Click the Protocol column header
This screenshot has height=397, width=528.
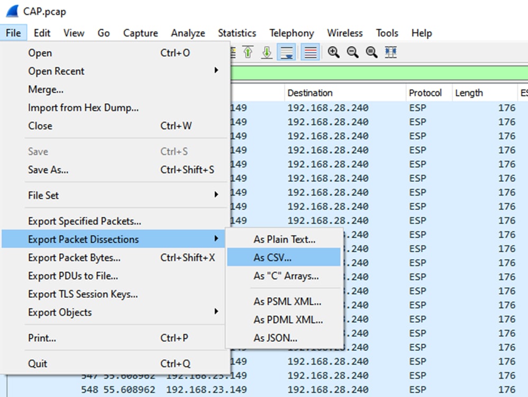(425, 93)
